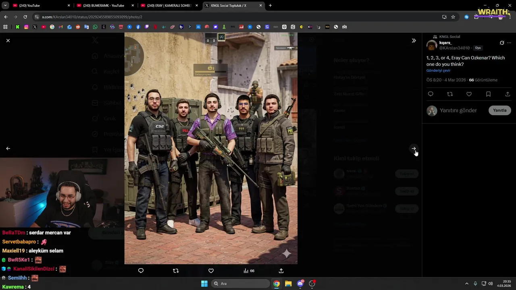Click the post timestamp ÖS 8:20 · 4 Mar 2026
The height and width of the screenshot is (290, 516).
[446, 80]
